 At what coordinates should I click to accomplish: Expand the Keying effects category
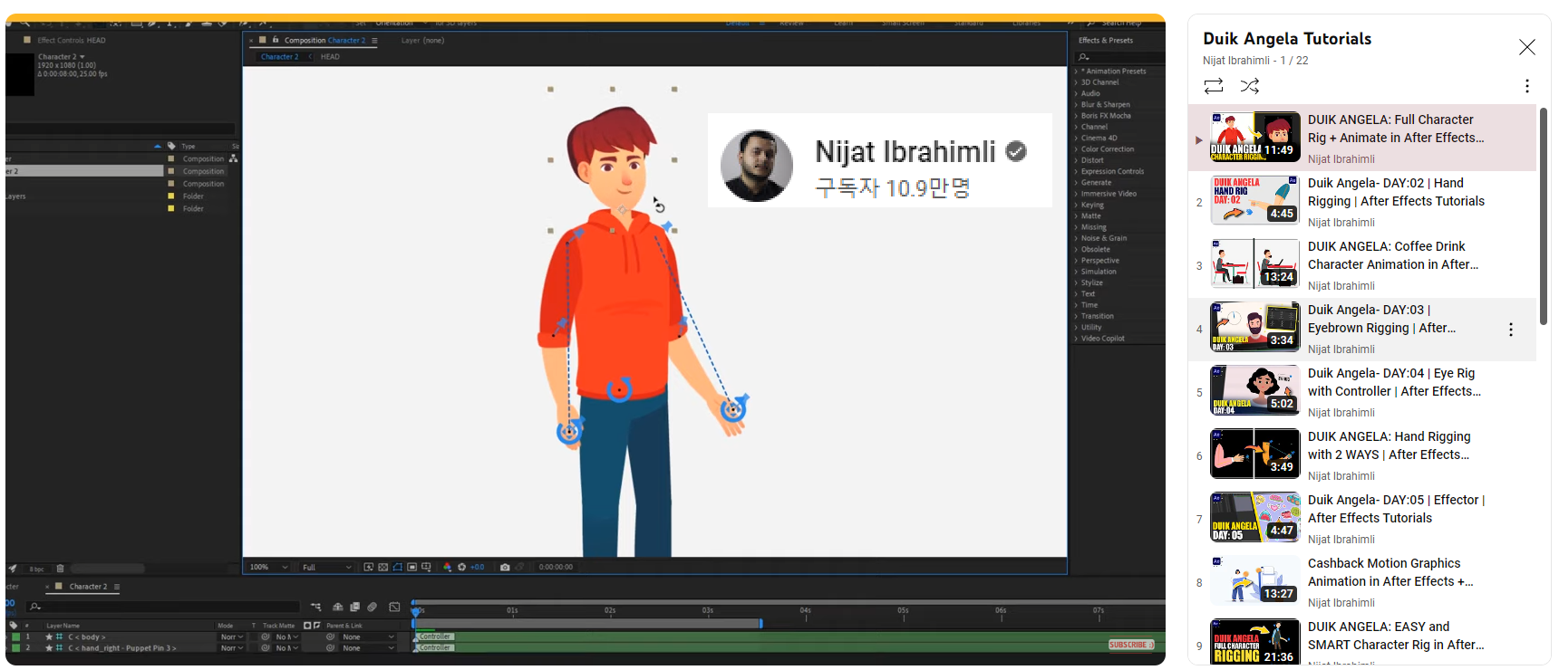(x=1077, y=205)
